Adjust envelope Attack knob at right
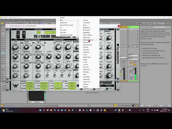Viewport: 172px width, 129px height. tap(109, 38)
